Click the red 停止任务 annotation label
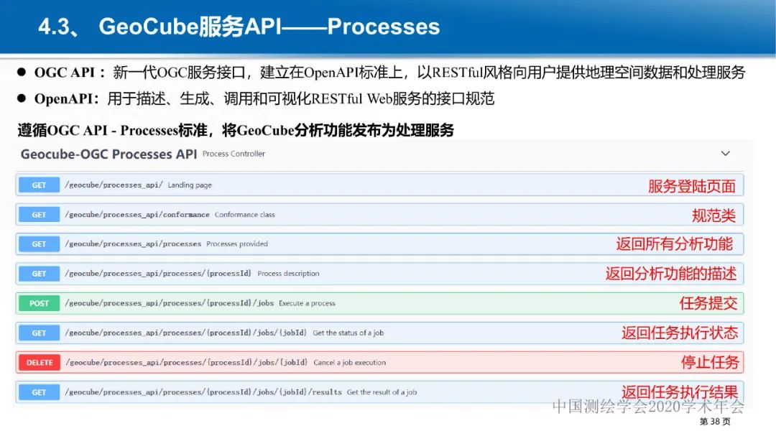The height and width of the screenshot is (436, 776). point(710,363)
